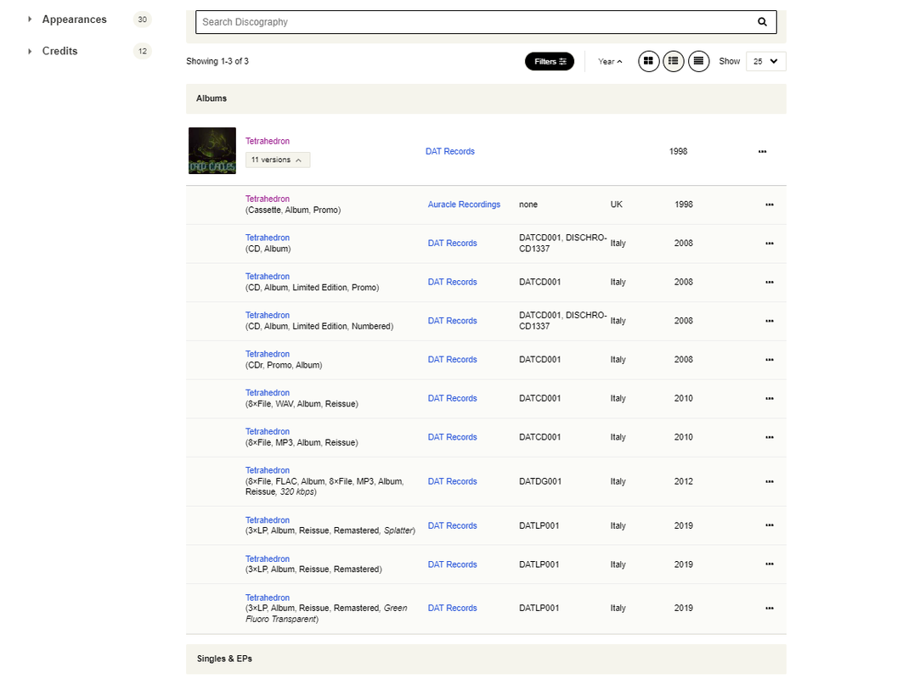
Task: Switch to grid card view
Action: tap(648, 61)
